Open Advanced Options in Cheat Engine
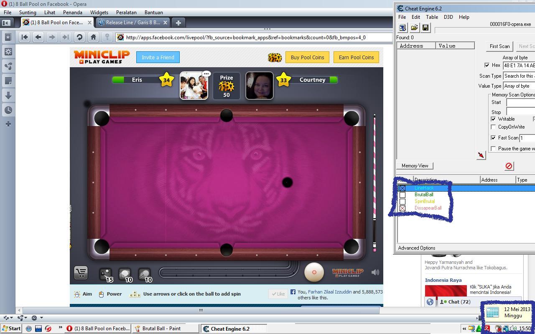Image resolution: width=535 pixels, height=334 pixels. [x=417, y=248]
